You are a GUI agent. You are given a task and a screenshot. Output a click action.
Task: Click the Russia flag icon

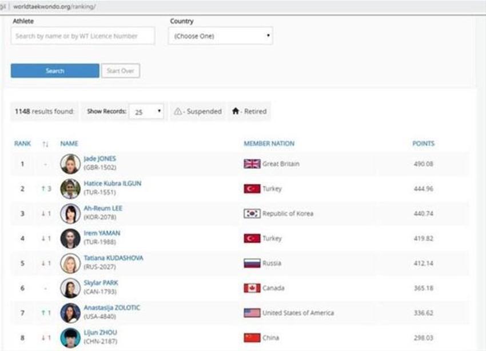(252, 264)
